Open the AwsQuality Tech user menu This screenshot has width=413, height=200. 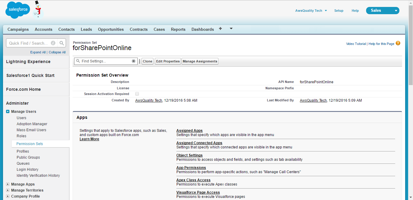click(x=311, y=11)
